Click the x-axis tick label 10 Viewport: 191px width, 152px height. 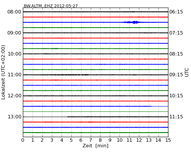coord(120,140)
